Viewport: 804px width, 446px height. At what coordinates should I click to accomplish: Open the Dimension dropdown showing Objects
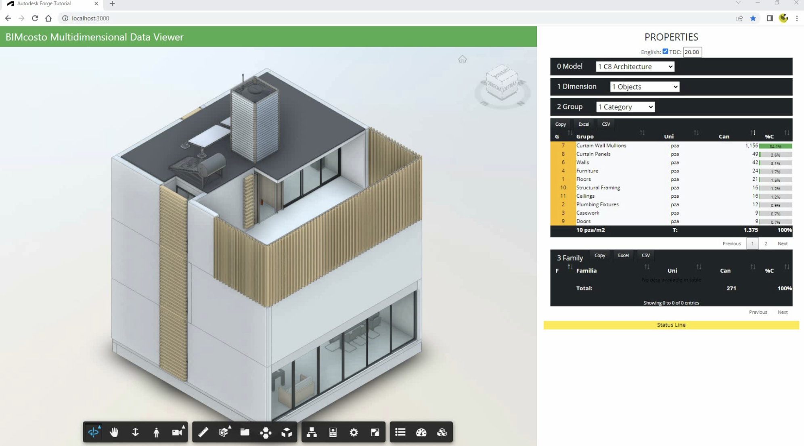pyautogui.click(x=644, y=87)
